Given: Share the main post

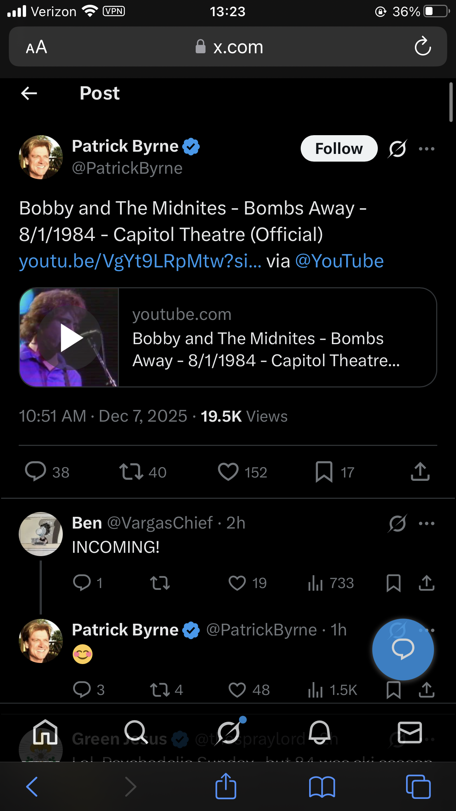Looking at the screenshot, I should pyautogui.click(x=420, y=472).
